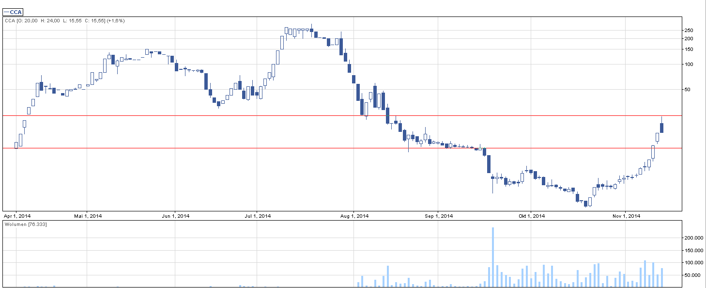Click the CCA OHLC info text
This screenshot has width=706, height=288.
coord(64,21)
